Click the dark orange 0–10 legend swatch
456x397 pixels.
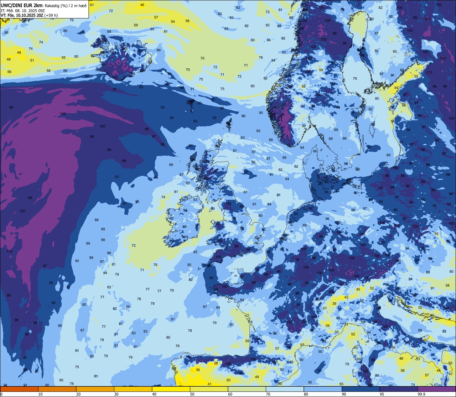pyautogui.click(x=19, y=389)
